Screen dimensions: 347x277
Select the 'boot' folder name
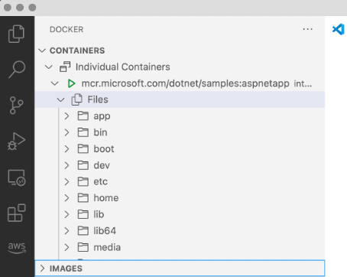point(104,148)
